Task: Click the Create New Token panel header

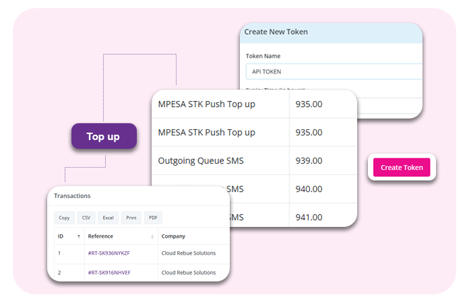Action: [x=331, y=32]
